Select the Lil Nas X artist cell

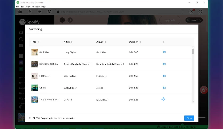(x=68, y=100)
